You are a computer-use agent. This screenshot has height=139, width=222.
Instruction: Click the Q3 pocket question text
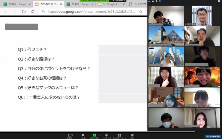point(54,69)
